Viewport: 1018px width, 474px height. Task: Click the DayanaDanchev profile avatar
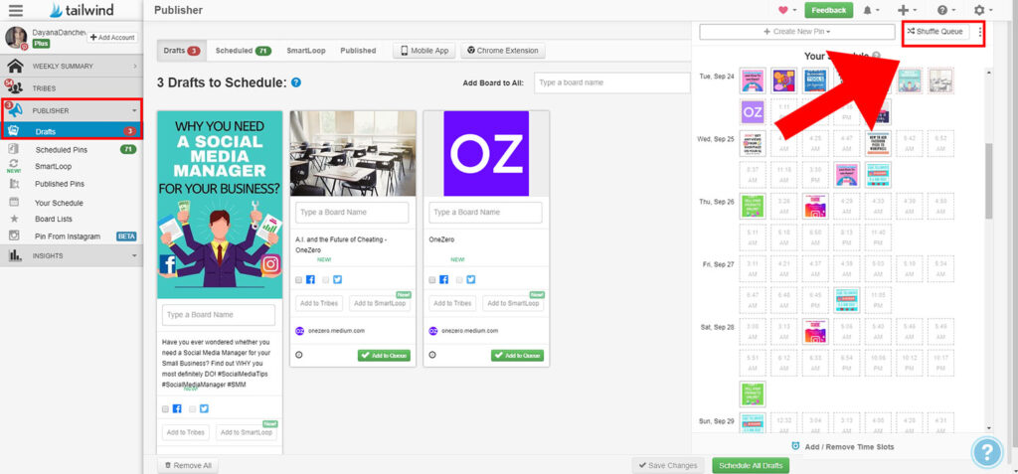coord(16,38)
